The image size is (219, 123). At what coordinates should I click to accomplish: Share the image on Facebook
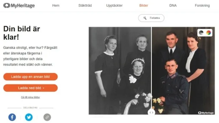coord(12,117)
